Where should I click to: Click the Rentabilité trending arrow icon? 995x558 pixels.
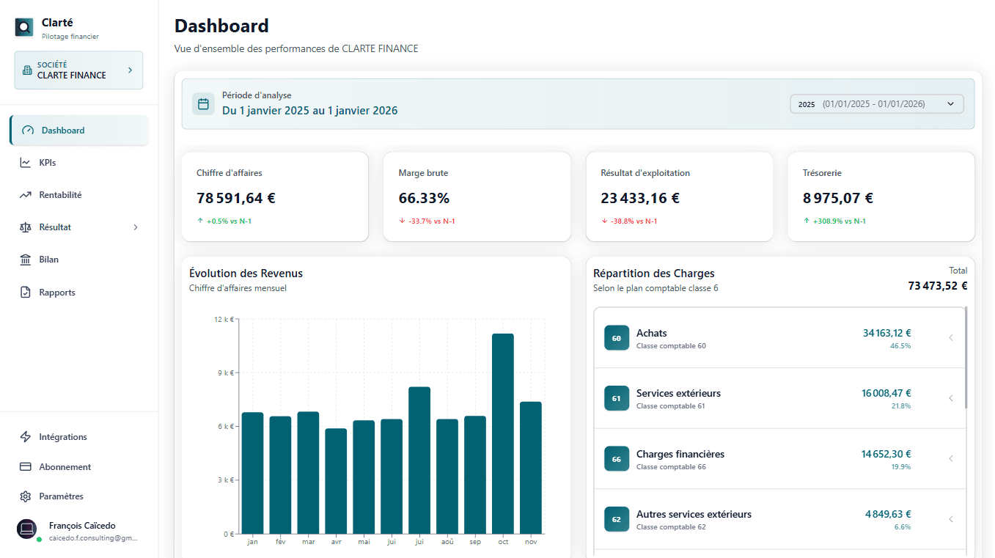click(x=27, y=194)
